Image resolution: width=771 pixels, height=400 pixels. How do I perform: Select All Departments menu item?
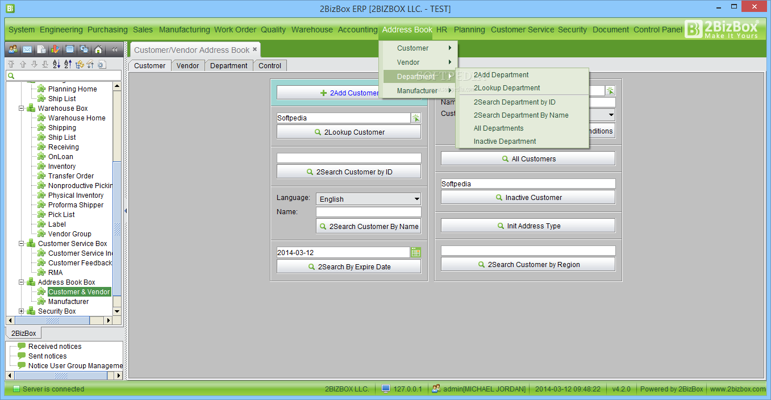pos(522,128)
